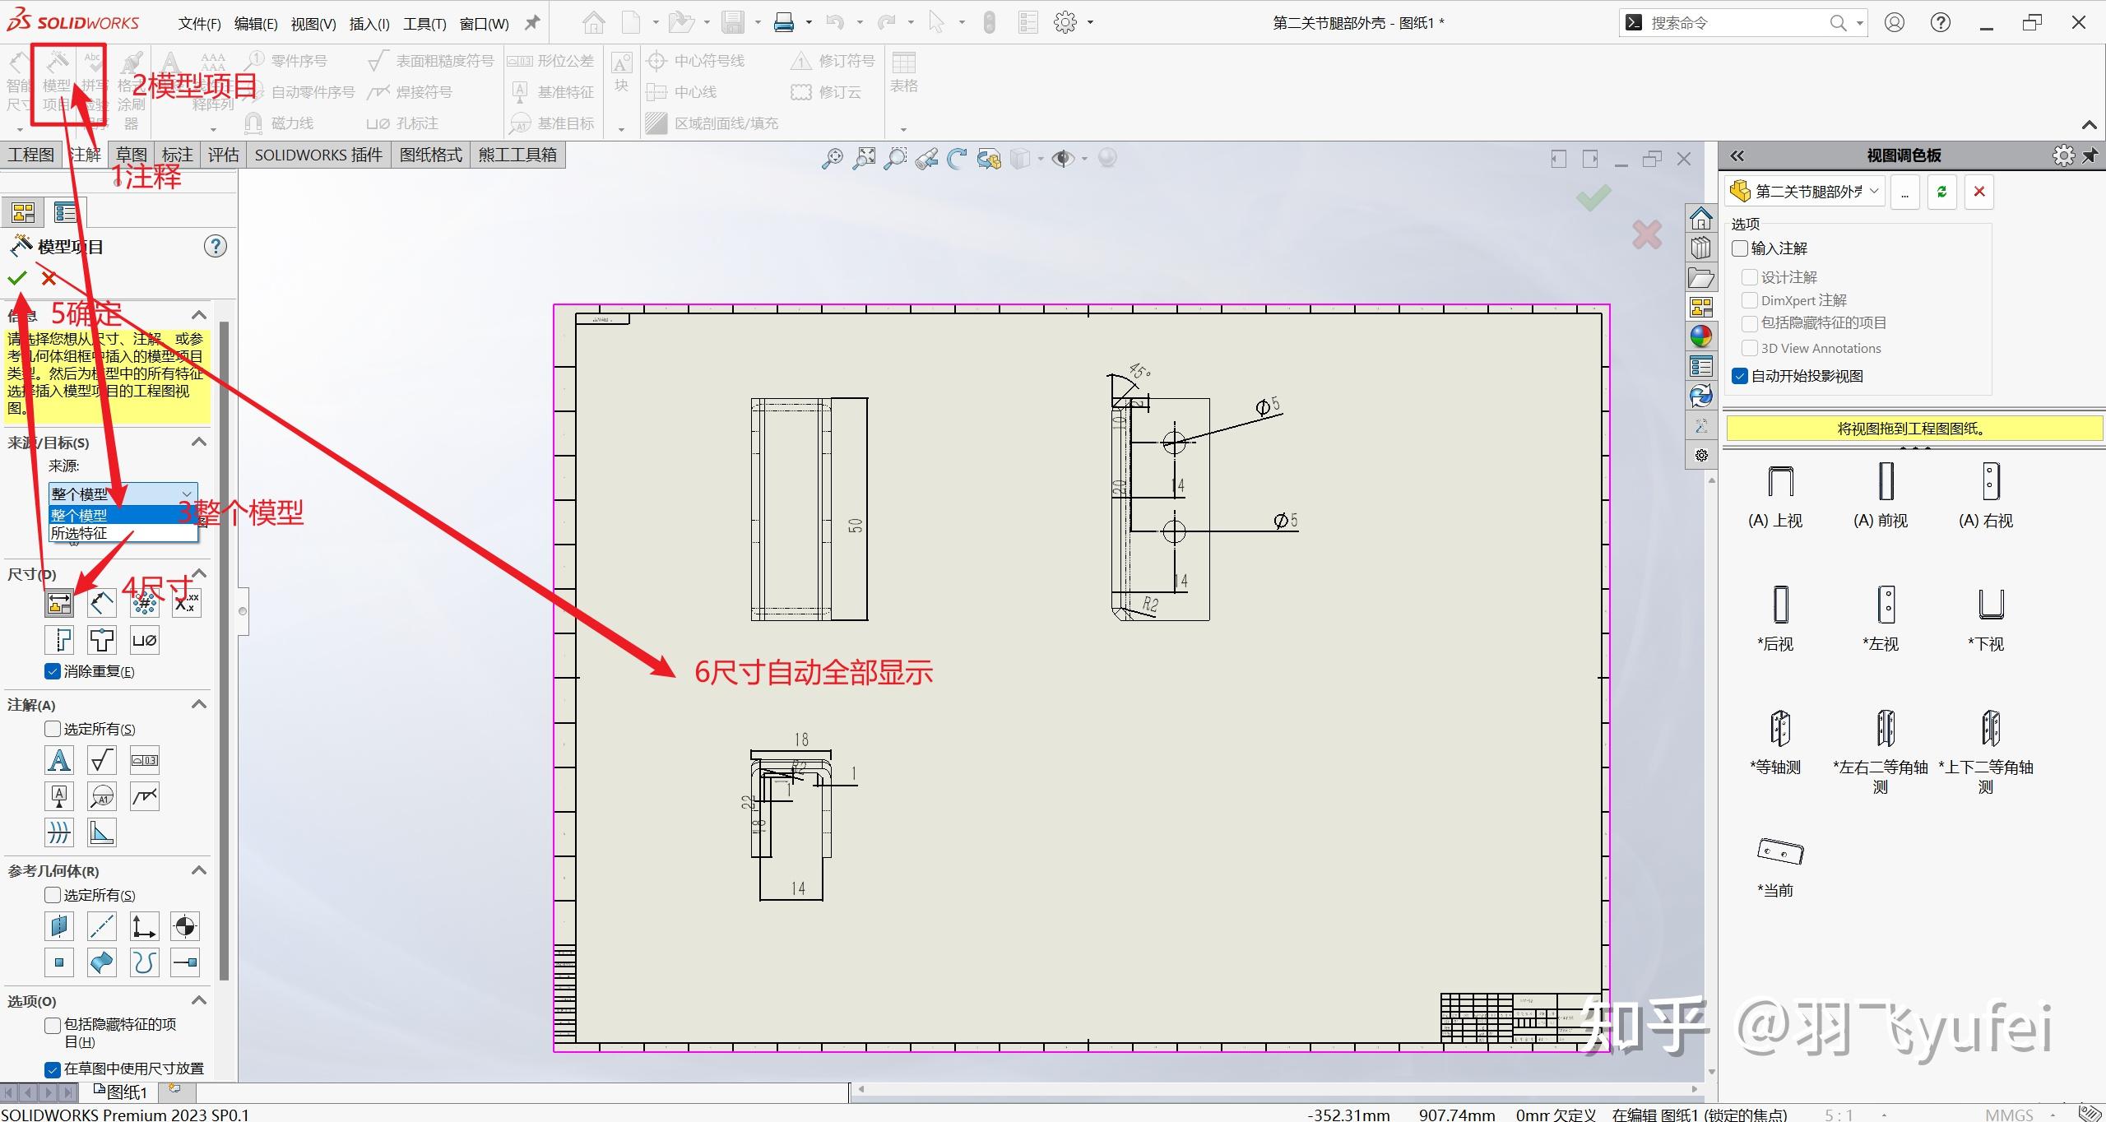Screen dimensions: 2106x1122
Task: Click the surface finish symbol icon under 注解
Action: pyautogui.click(x=102, y=760)
